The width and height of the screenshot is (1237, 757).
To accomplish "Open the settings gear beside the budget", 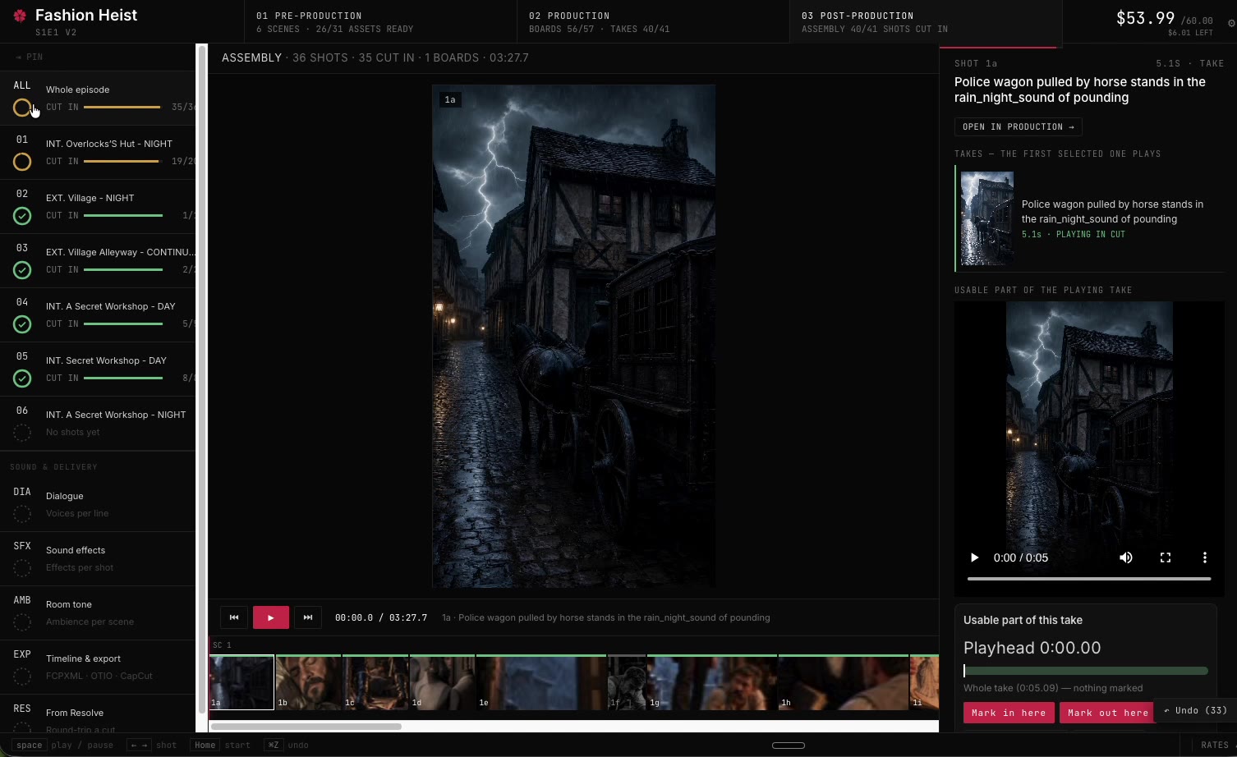I will [x=1231, y=23].
